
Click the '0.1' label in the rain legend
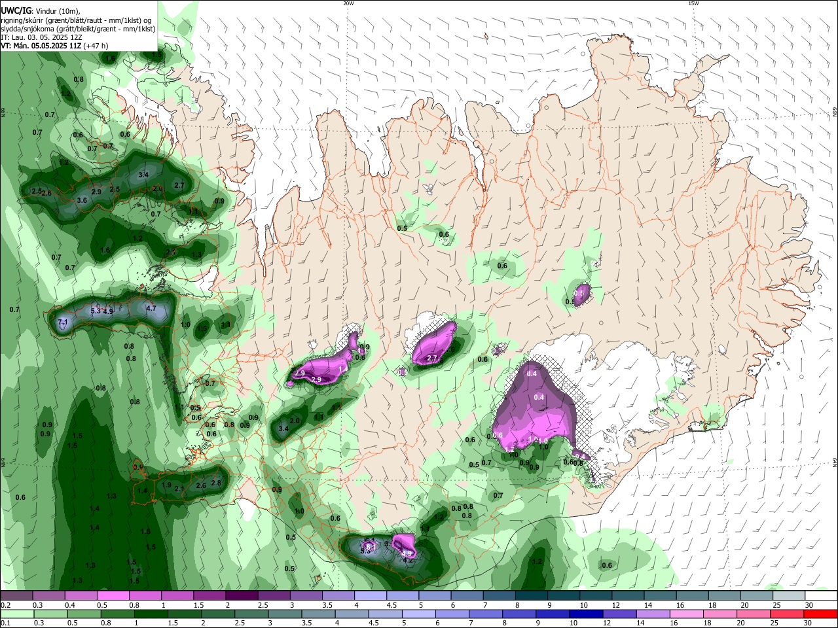5,623
